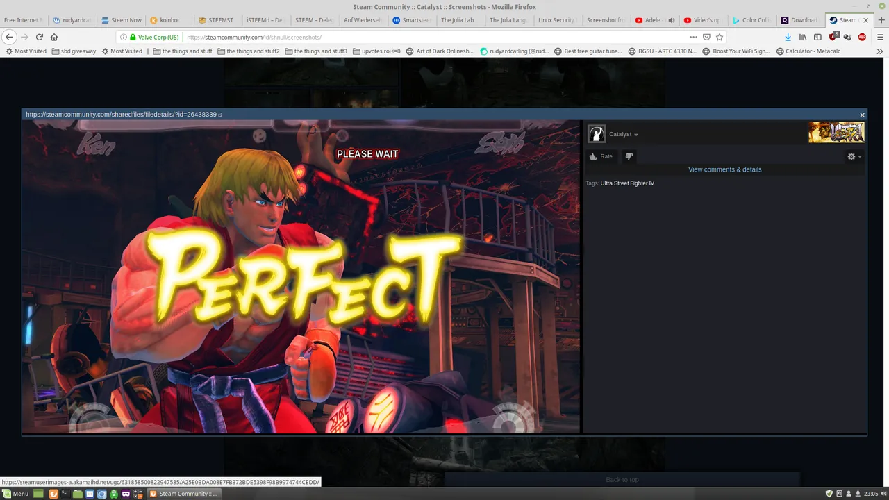Open the Ken PERFECT screenshot image
This screenshot has width=889, height=500.
click(301, 276)
